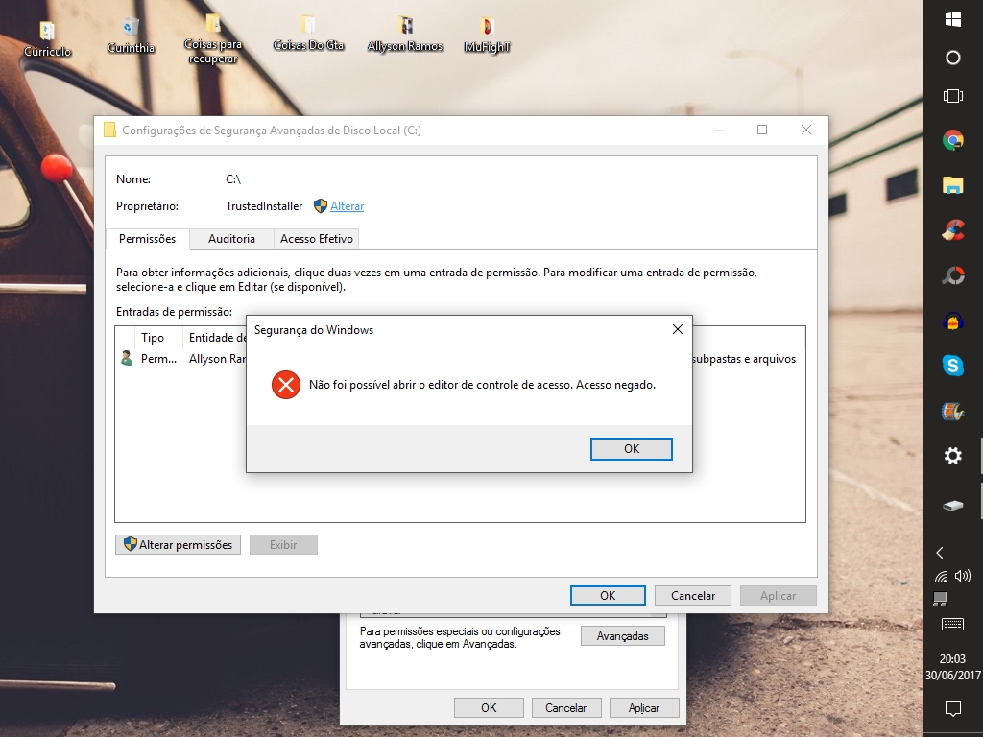This screenshot has width=983, height=737.
Task: Click the user icon in the permission entry
Action: pyautogui.click(x=127, y=359)
